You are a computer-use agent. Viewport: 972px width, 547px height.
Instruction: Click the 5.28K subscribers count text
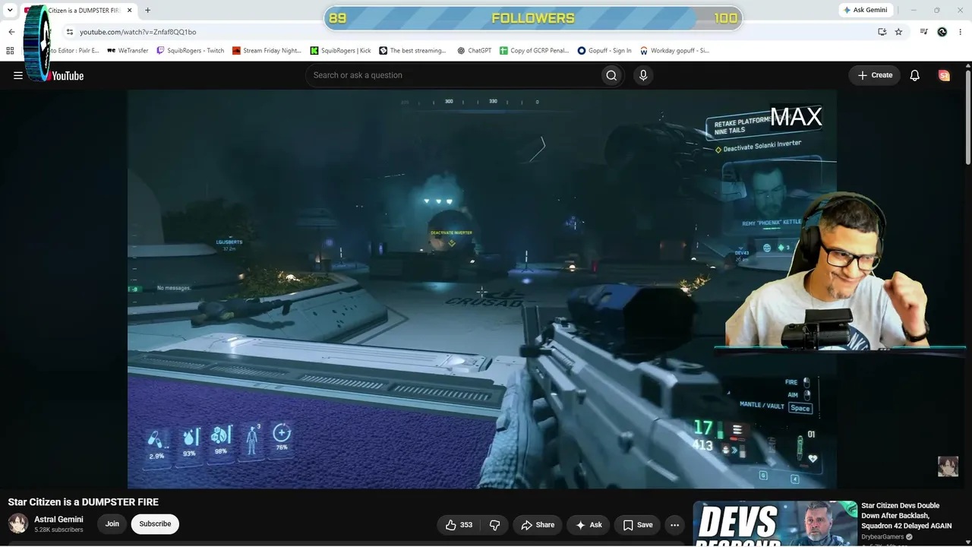tap(58, 530)
